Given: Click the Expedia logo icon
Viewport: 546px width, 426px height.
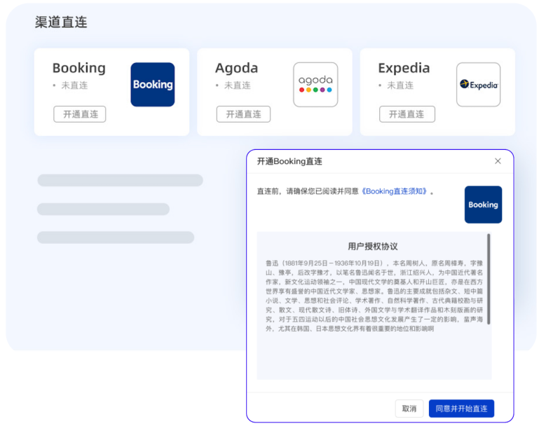Looking at the screenshot, I should pyautogui.click(x=479, y=85).
